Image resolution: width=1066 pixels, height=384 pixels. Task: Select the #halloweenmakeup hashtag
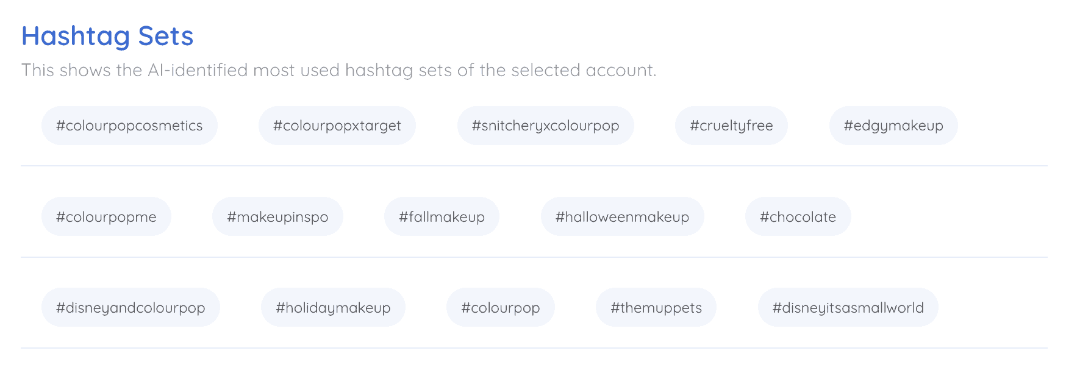[x=623, y=216]
